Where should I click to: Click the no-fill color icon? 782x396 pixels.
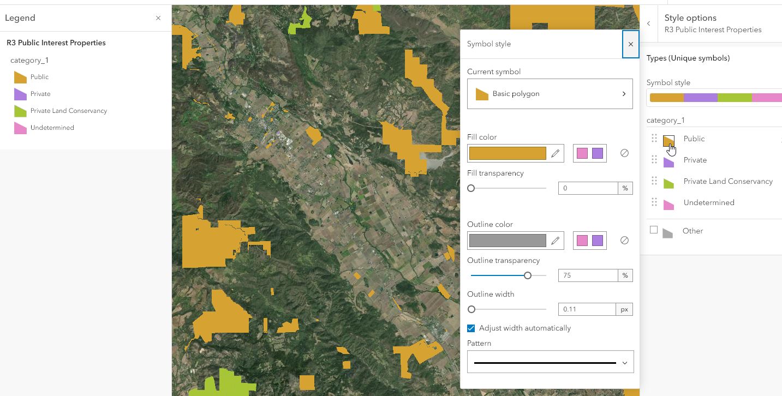point(624,154)
